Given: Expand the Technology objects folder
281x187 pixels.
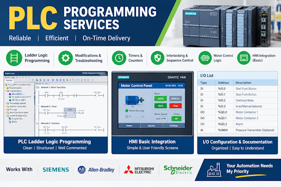Looking at the screenshot, I should tap(5, 103).
